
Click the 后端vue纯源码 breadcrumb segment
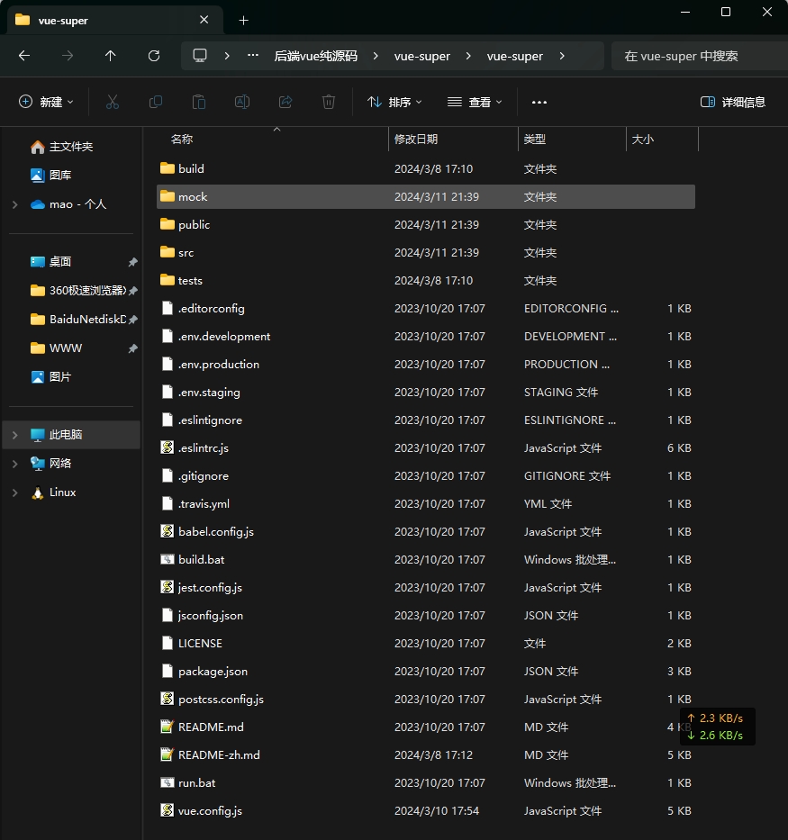315,56
